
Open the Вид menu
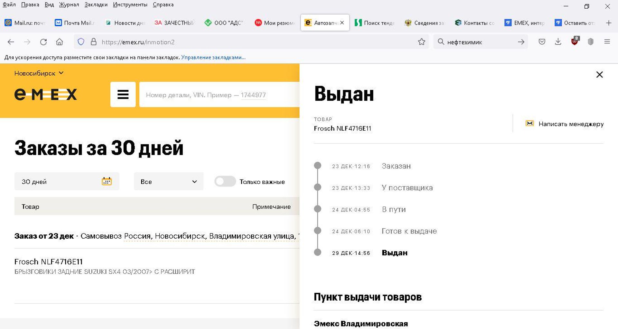pyautogui.click(x=49, y=5)
